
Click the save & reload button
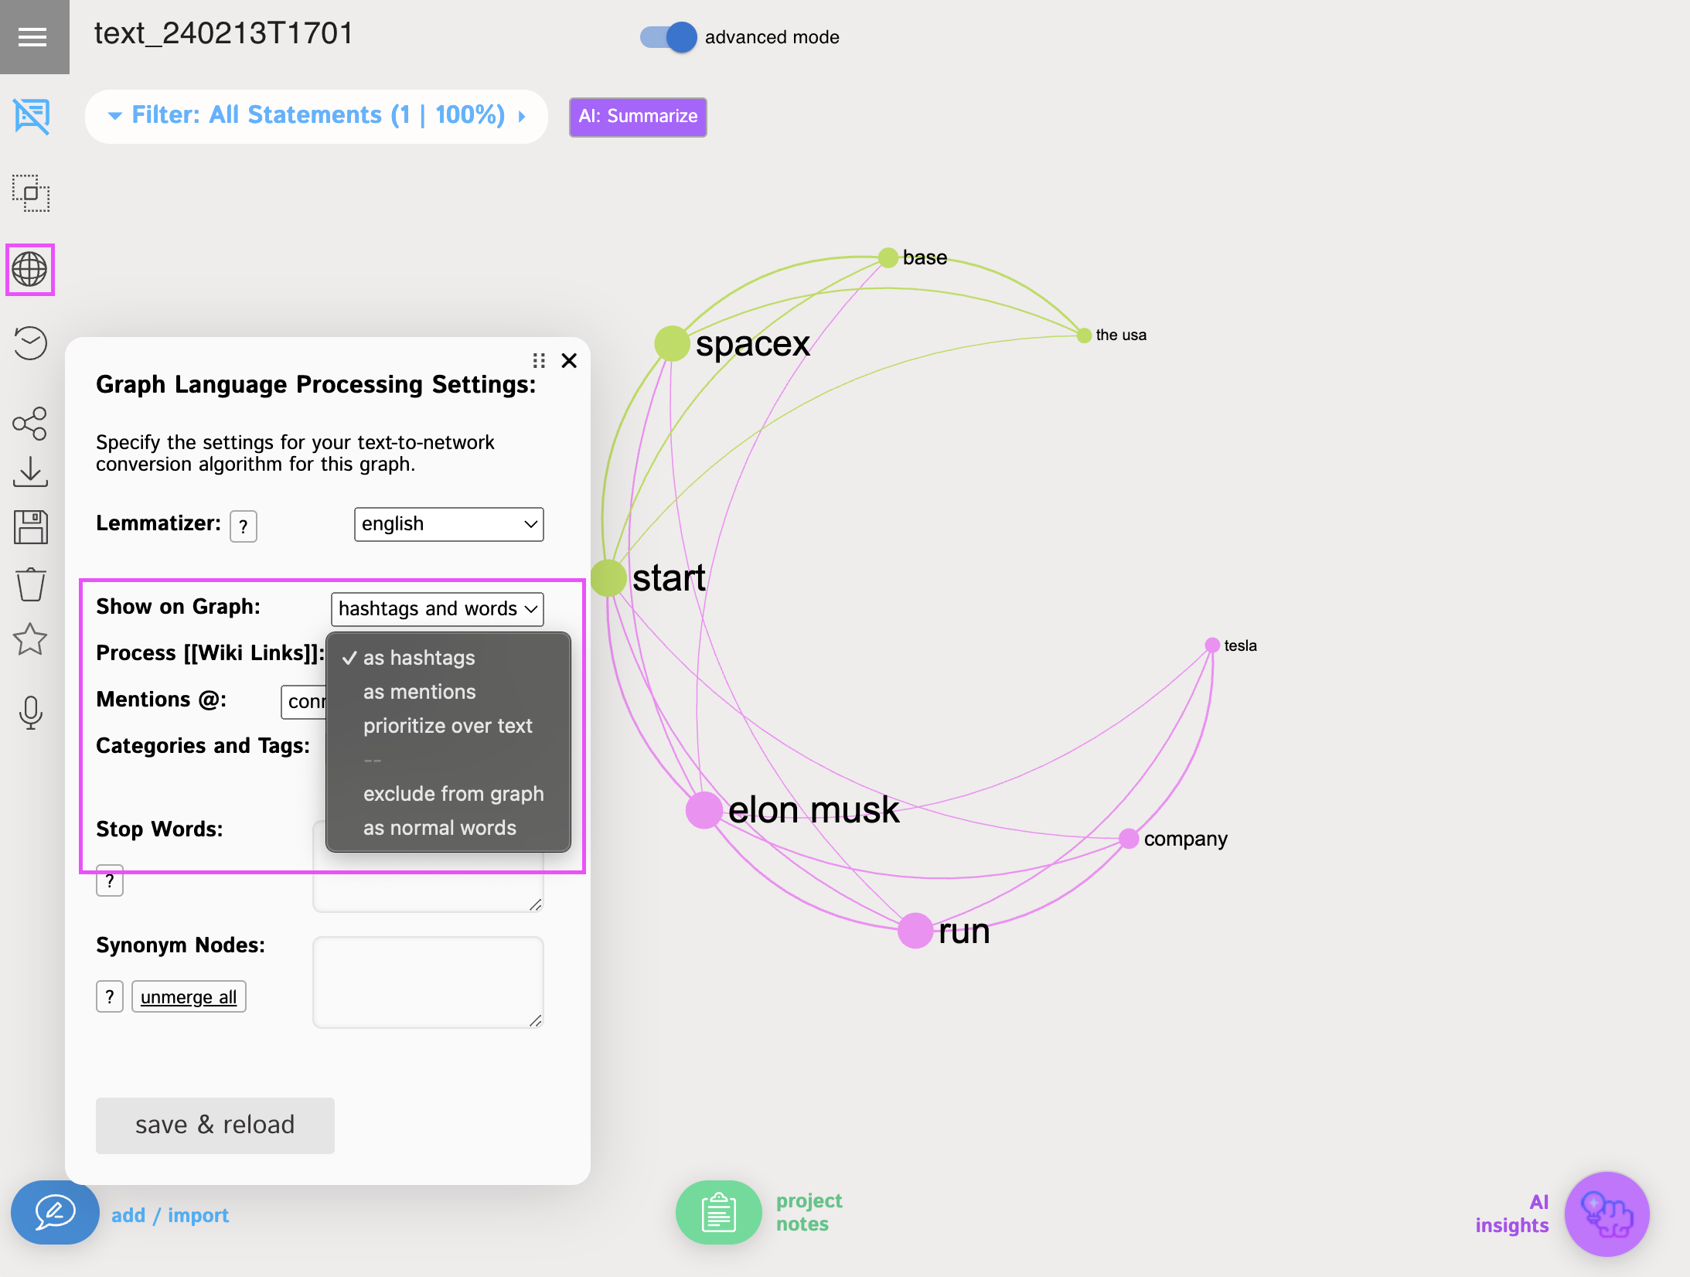tap(215, 1125)
